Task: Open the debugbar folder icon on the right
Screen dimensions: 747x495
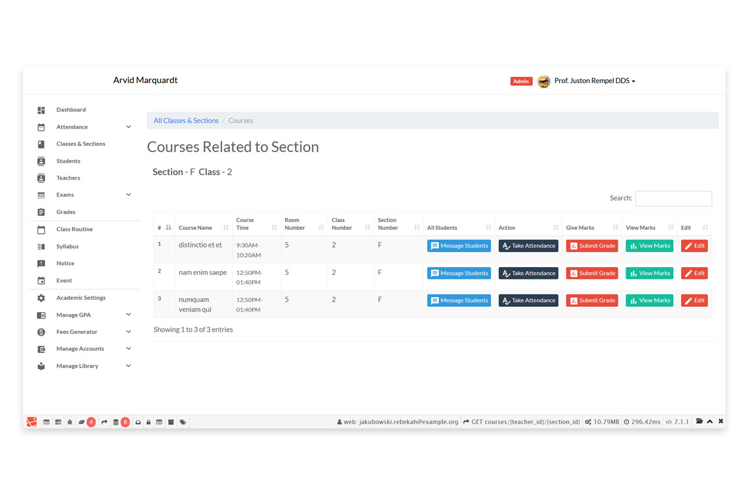Action: click(699, 421)
